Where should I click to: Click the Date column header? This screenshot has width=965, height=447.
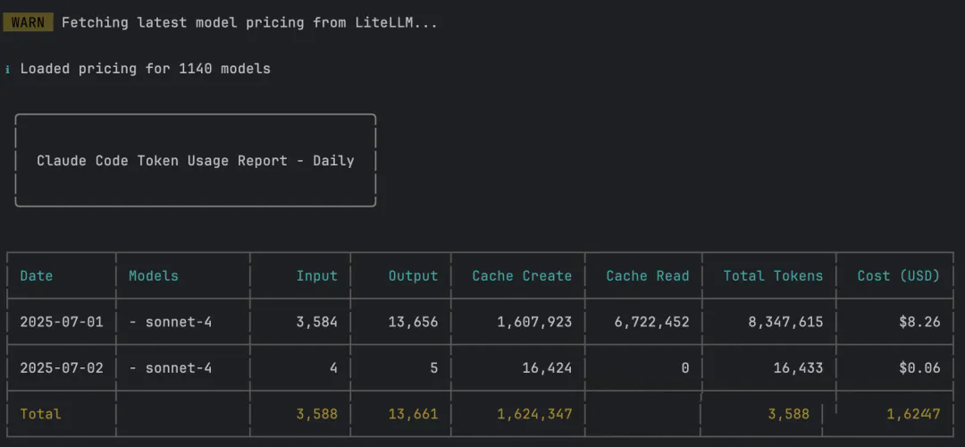pyautogui.click(x=37, y=276)
